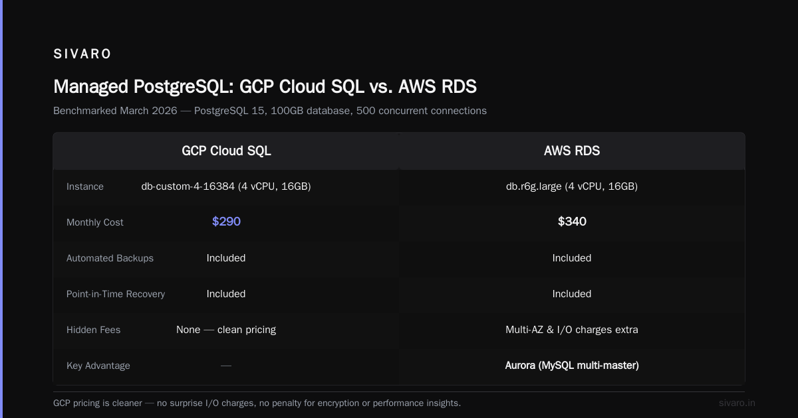Click the Monthly Cost row label

(x=95, y=222)
